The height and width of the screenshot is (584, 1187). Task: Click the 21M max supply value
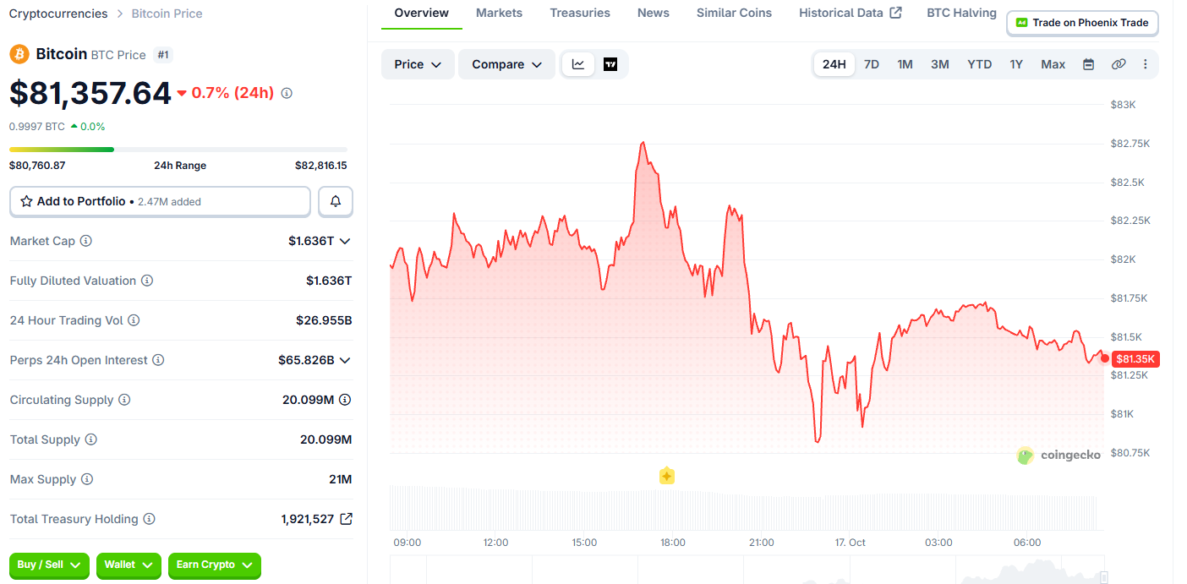coord(341,479)
